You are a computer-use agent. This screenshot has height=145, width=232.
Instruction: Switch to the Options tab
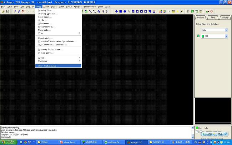201,17
